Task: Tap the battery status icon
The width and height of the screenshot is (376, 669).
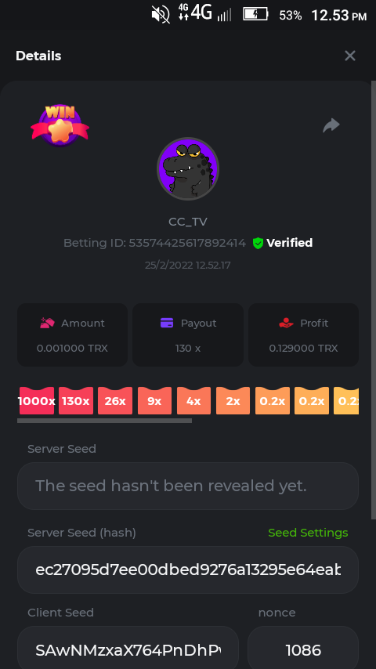Action: pyautogui.click(x=255, y=15)
